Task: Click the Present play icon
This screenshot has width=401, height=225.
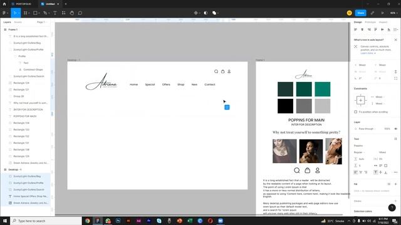Action: (x=383, y=13)
